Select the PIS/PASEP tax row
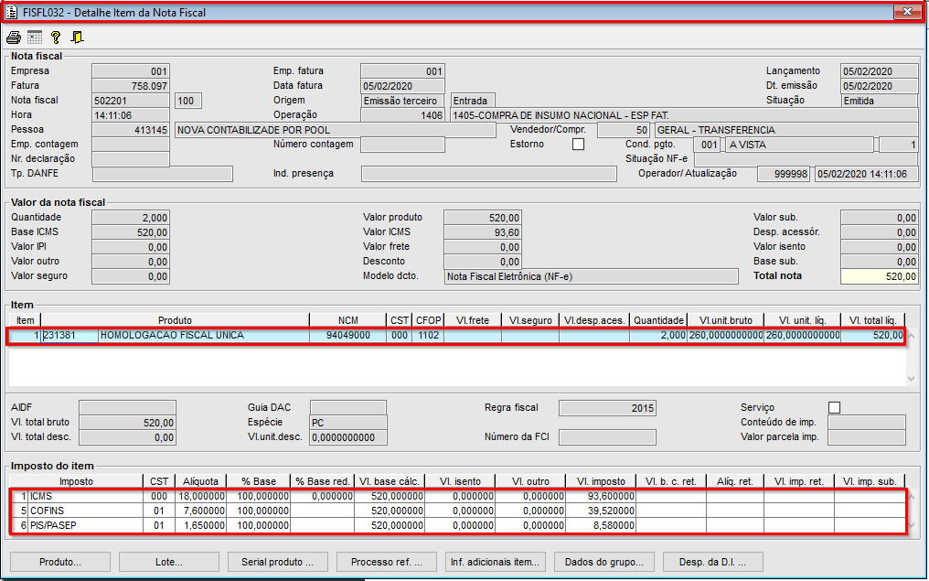929x581 pixels. click(x=458, y=525)
